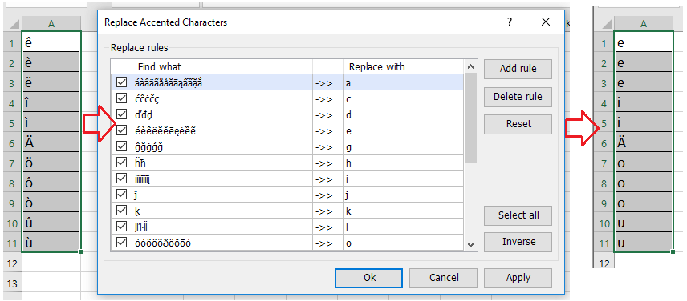Disable the rule replacing with o

[122, 243]
